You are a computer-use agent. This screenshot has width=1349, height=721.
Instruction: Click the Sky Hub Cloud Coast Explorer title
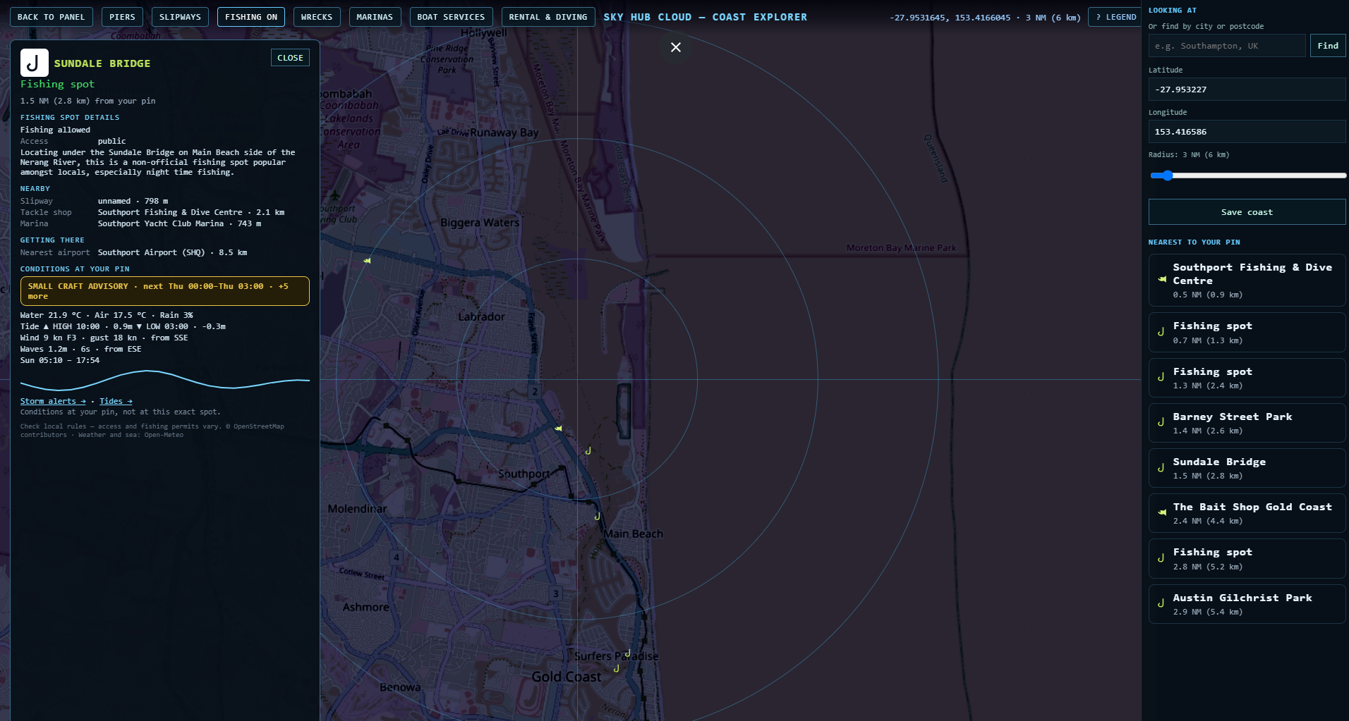click(x=705, y=17)
